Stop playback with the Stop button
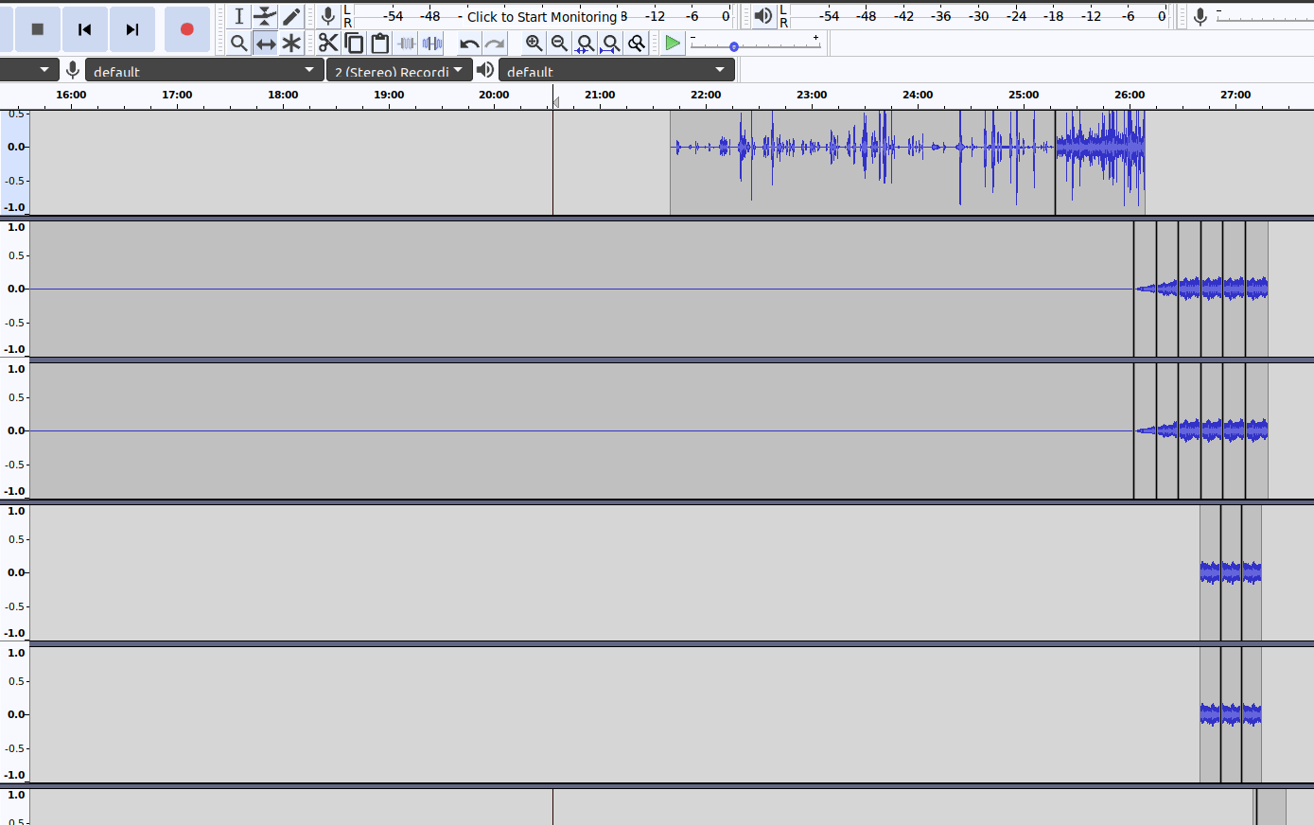1314x825 pixels. click(x=38, y=29)
